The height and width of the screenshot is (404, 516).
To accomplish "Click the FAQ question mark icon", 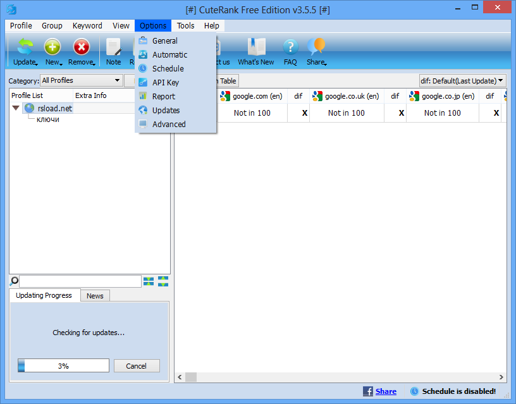I will click(x=290, y=47).
